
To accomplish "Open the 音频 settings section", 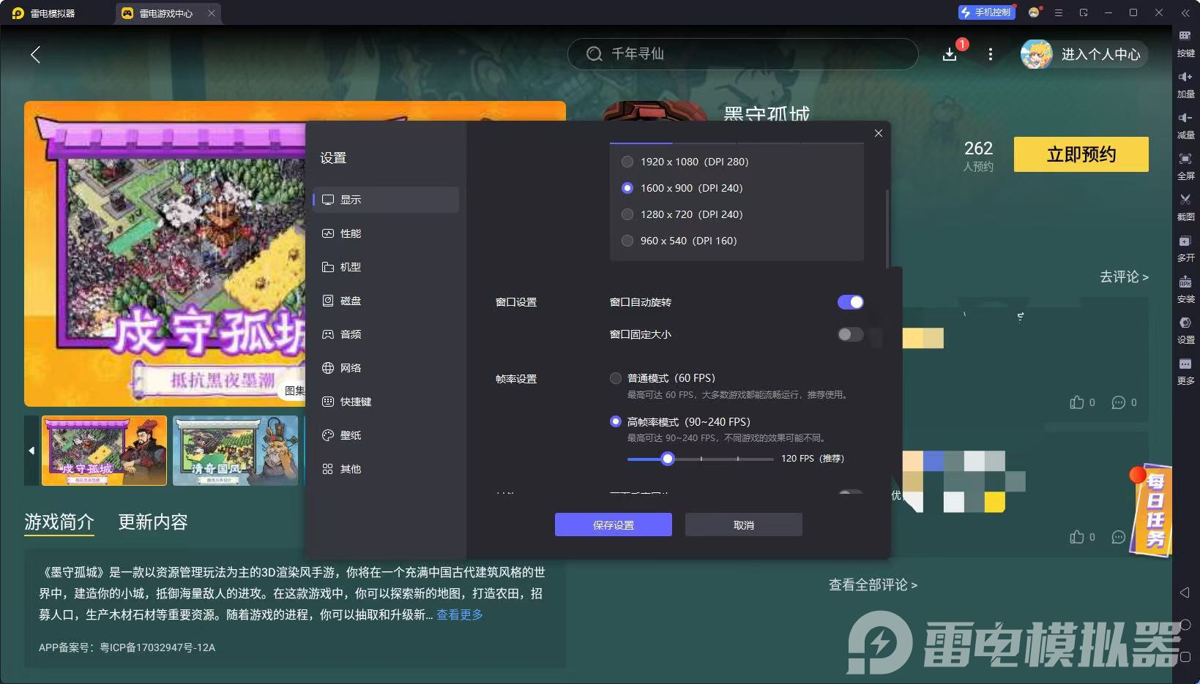I will tap(386, 334).
